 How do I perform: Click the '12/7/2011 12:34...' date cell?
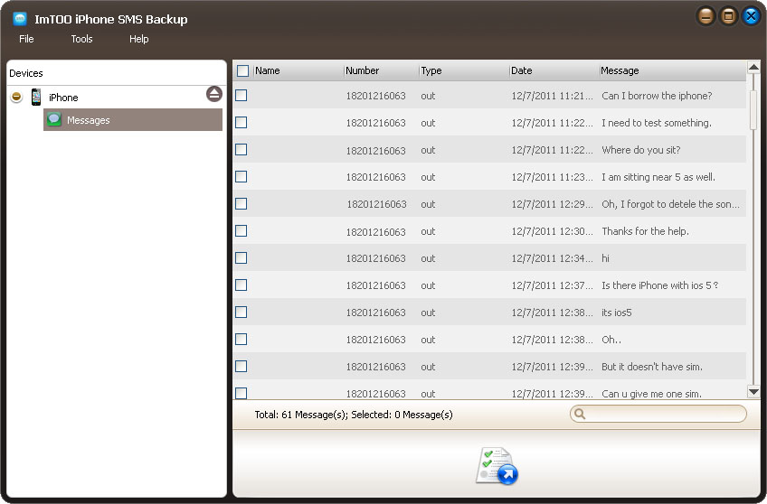point(553,258)
